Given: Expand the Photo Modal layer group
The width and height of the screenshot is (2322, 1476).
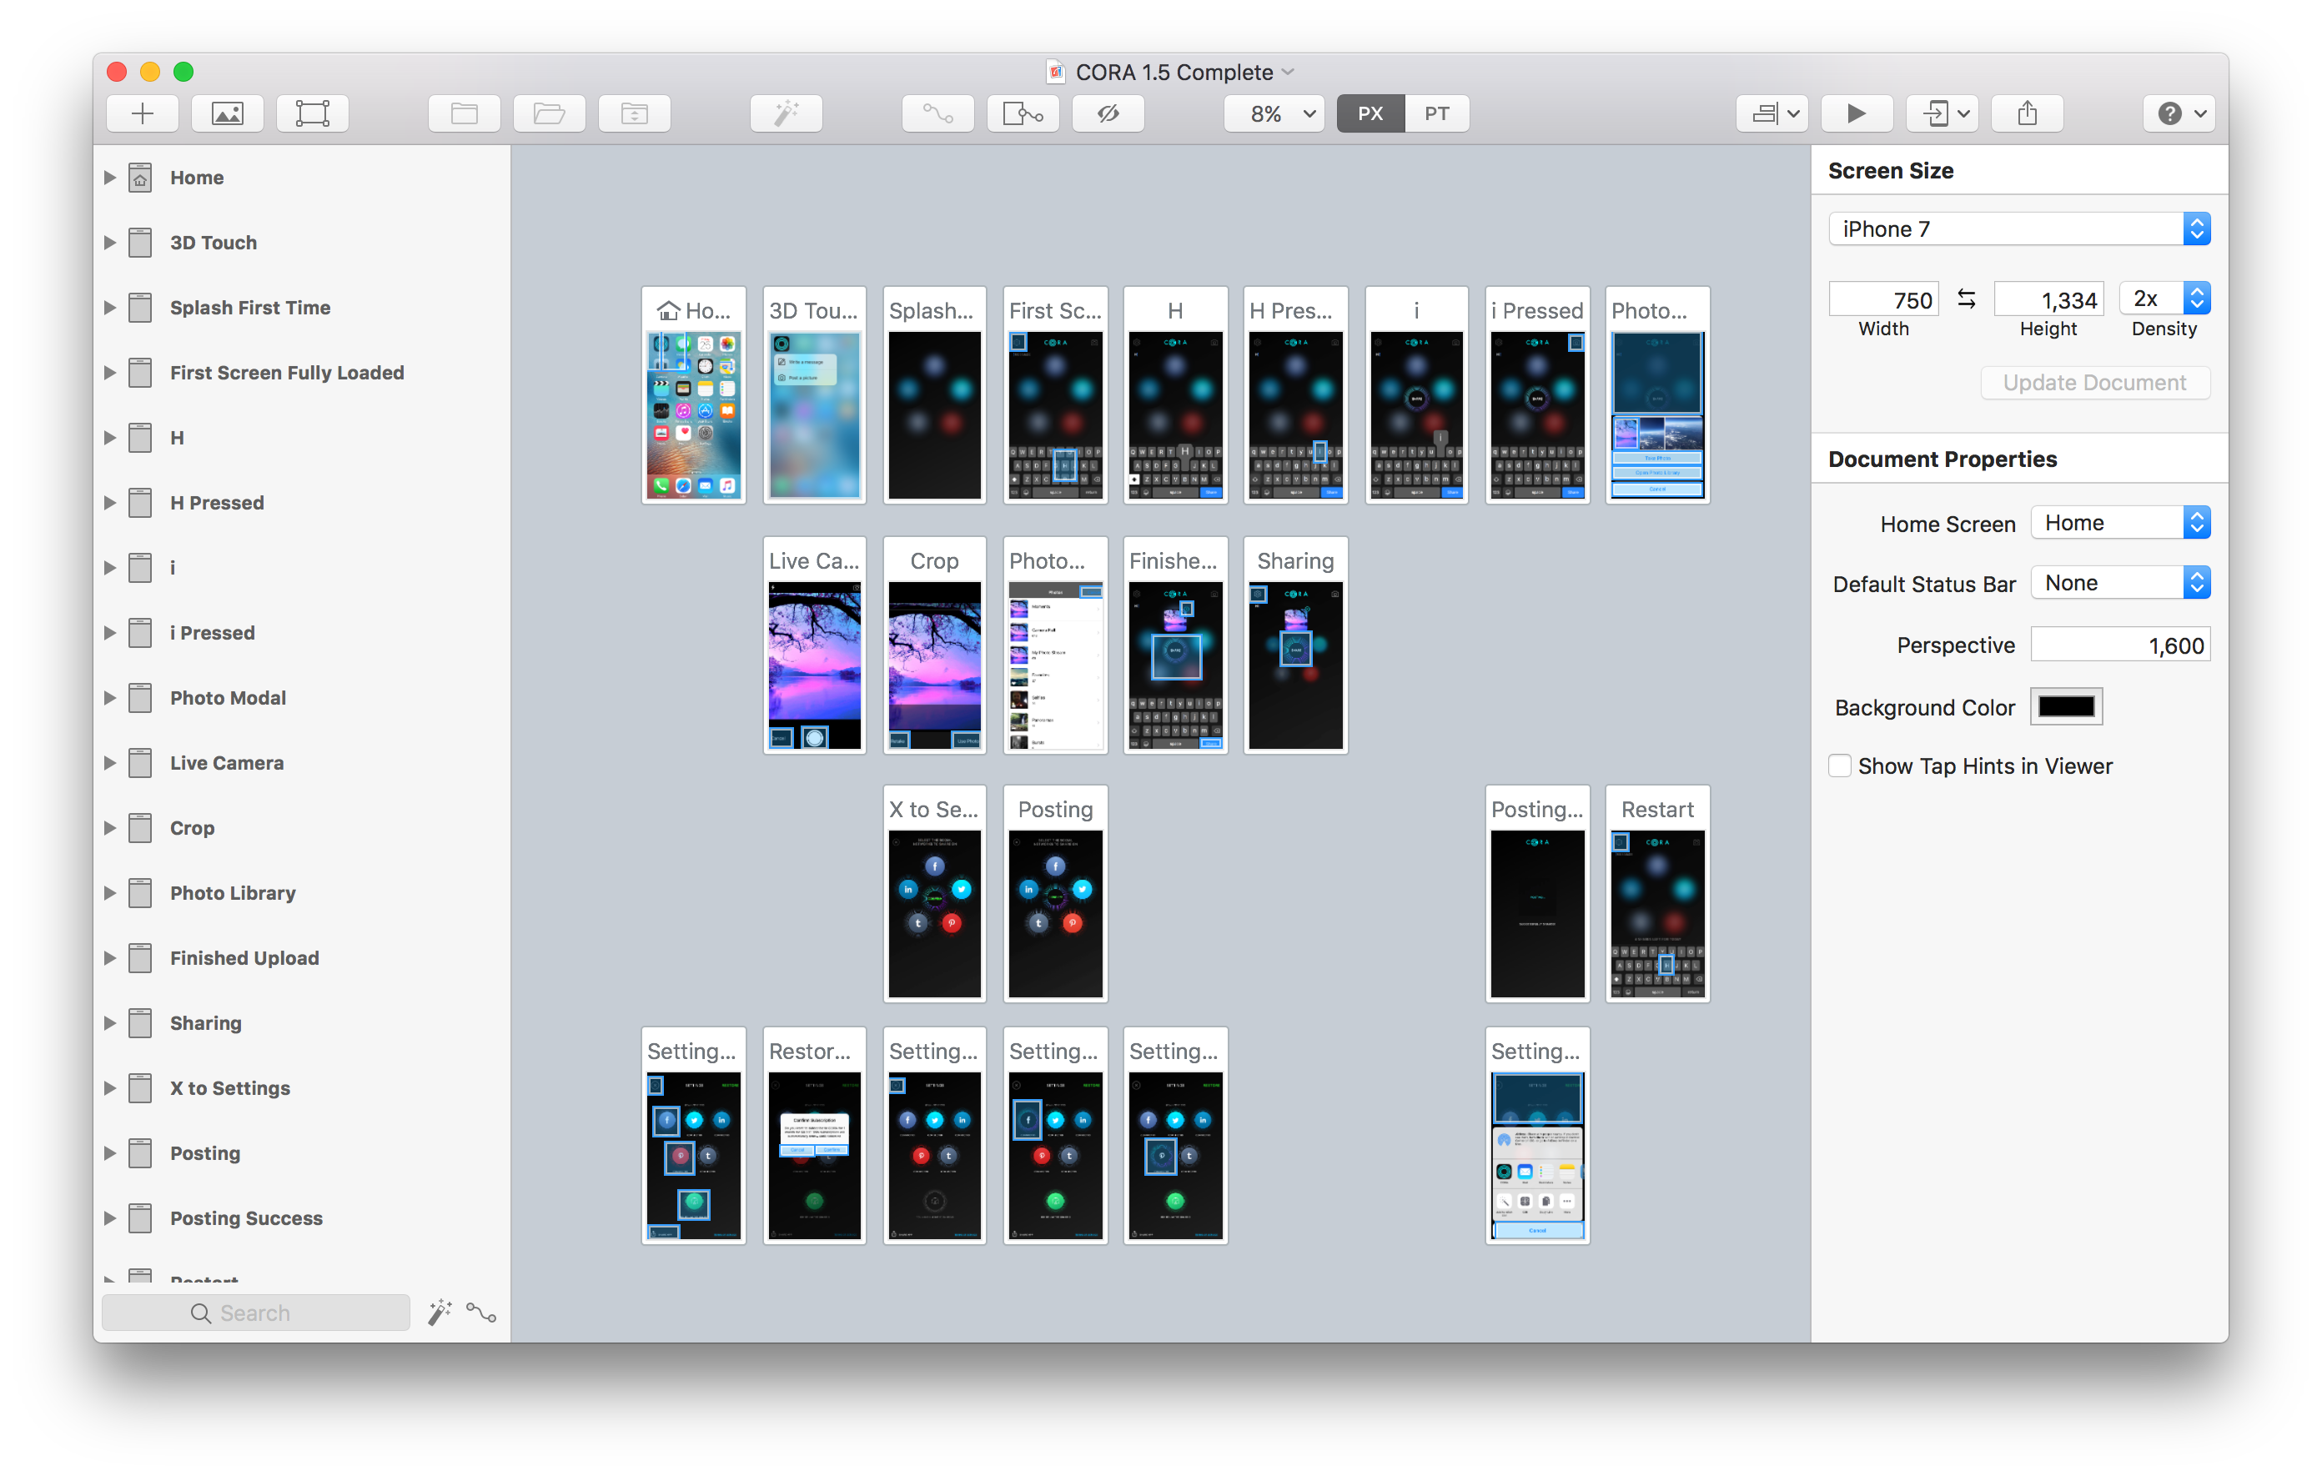Looking at the screenshot, I should (109, 697).
